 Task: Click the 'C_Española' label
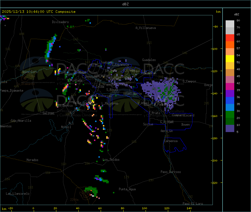tap(120, 65)
